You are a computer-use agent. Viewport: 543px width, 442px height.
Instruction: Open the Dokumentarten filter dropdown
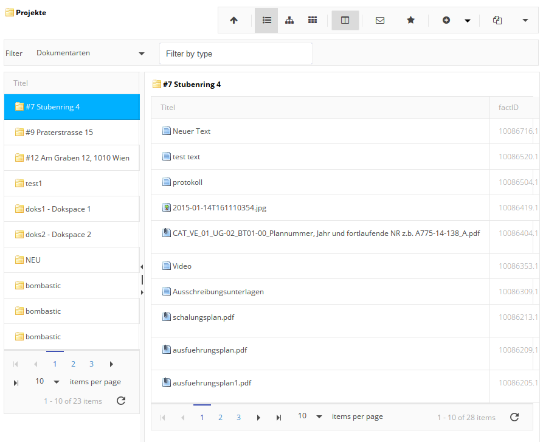91,53
